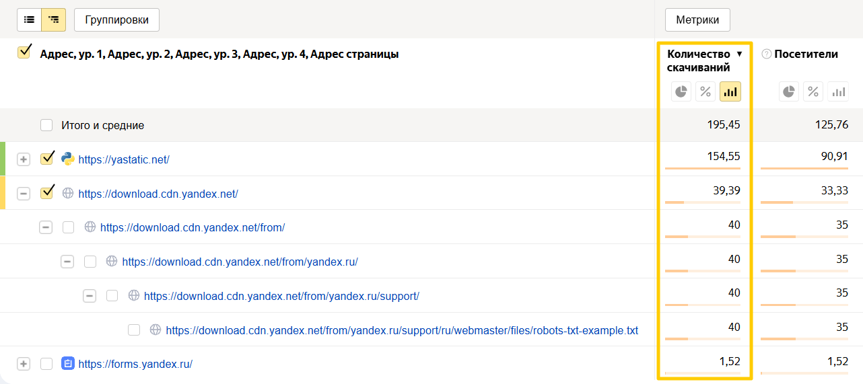Click bar chart icon under Посетители
863x384 pixels.
(x=838, y=91)
